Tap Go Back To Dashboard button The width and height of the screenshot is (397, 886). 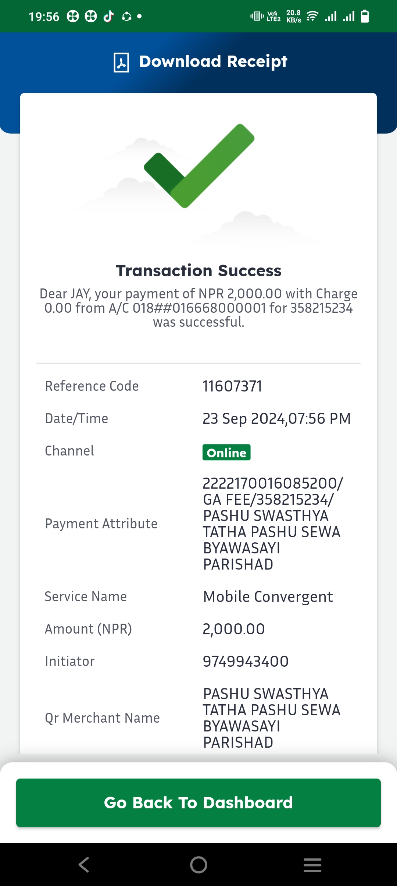(198, 803)
